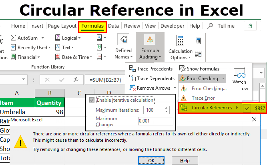Click the Maximum Iterations stepper arrows
Screen dimensions: 267x165
tap(167, 110)
